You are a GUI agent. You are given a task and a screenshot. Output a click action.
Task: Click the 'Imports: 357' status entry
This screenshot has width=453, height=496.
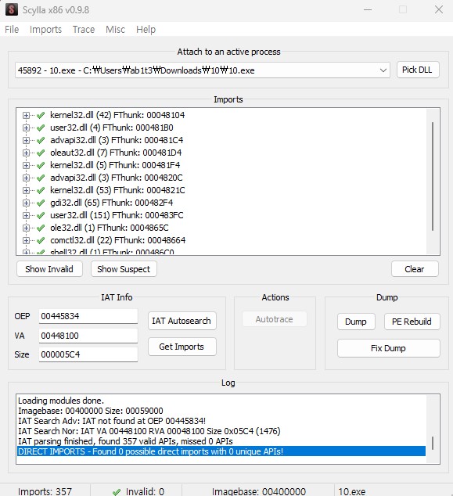click(45, 491)
